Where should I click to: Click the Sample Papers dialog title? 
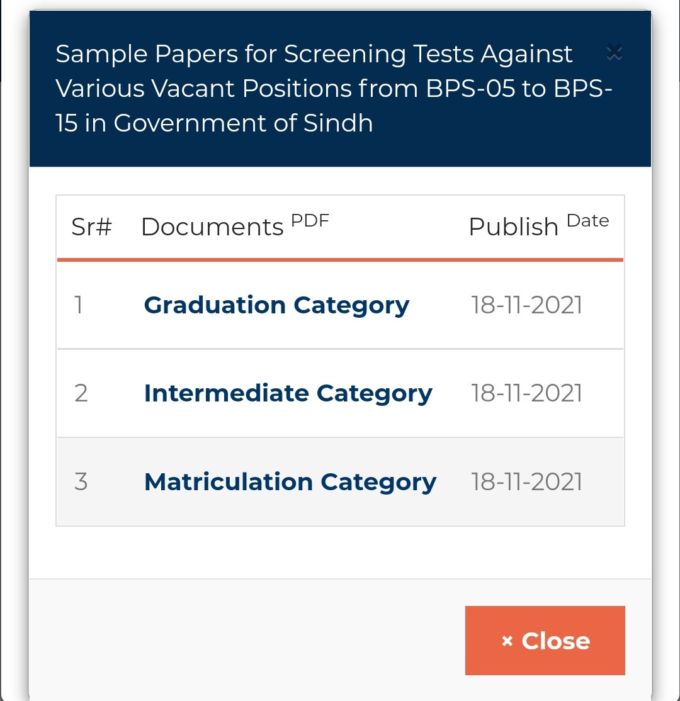[315, 89]
